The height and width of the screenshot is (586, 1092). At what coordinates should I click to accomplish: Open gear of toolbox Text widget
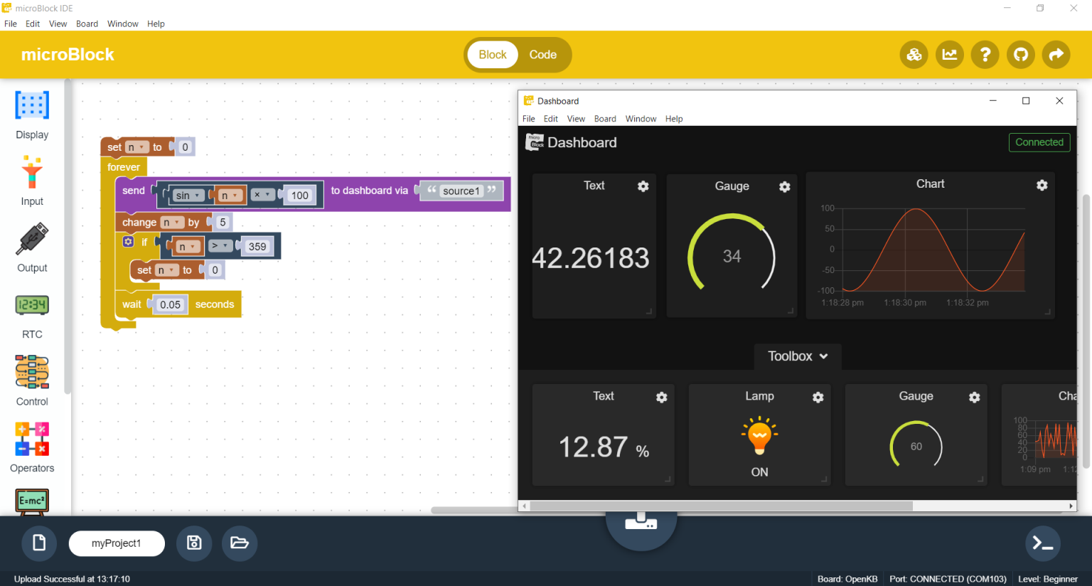pos(662,397)
